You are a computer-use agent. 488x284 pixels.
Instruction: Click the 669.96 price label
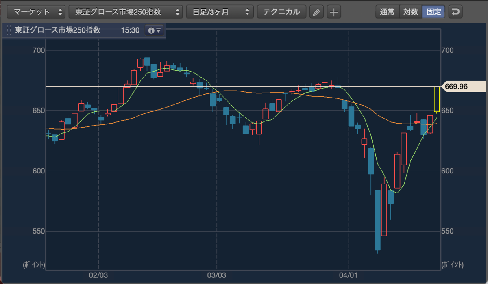(x=464, y=86)
